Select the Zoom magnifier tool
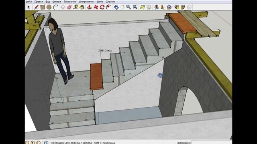 click(128, 7)
